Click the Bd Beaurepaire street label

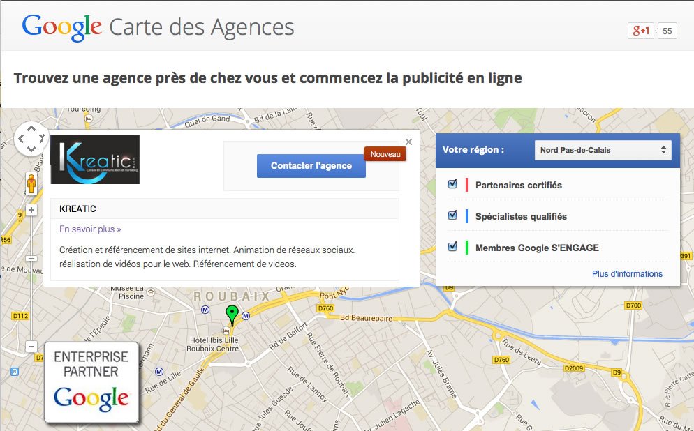(x=366, y=318)
